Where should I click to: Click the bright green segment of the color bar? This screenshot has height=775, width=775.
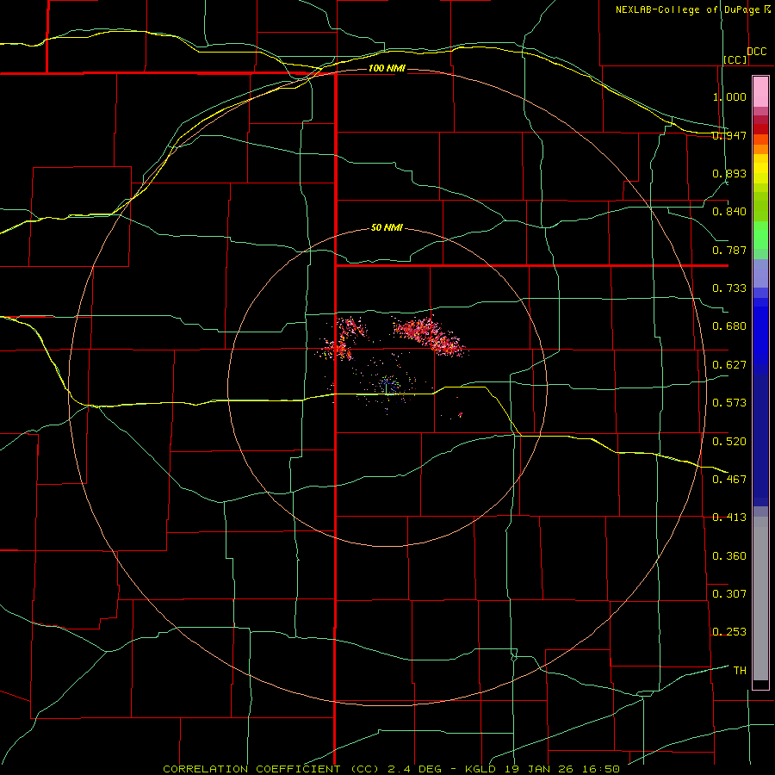coord(760,235)
